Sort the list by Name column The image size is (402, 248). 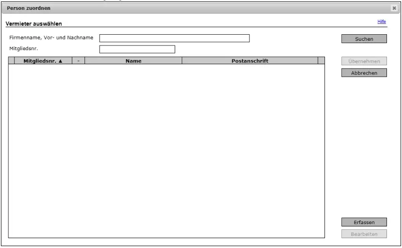[133, 60]
